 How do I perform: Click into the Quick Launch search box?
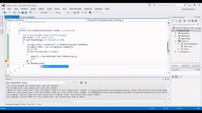172,5
